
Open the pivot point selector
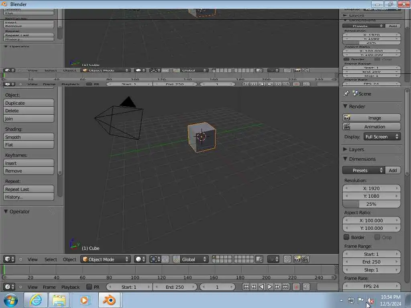click(155, 259)
